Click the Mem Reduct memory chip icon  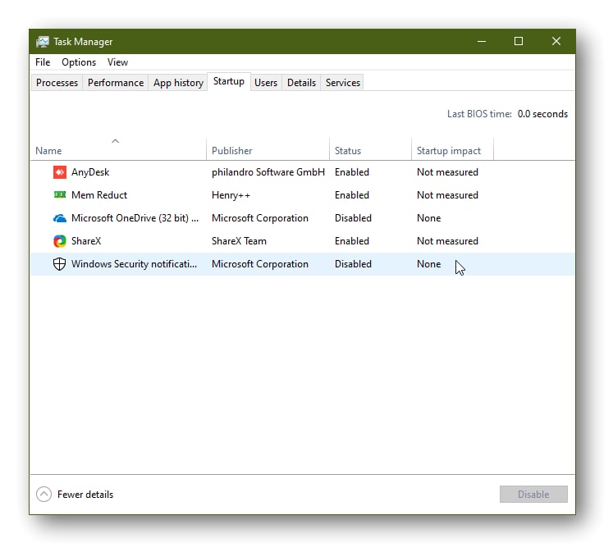(x=59, y=194)
